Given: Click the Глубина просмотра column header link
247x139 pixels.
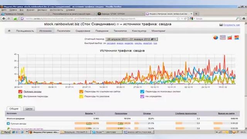Looking at the screenshot, I should coord(186,114).
